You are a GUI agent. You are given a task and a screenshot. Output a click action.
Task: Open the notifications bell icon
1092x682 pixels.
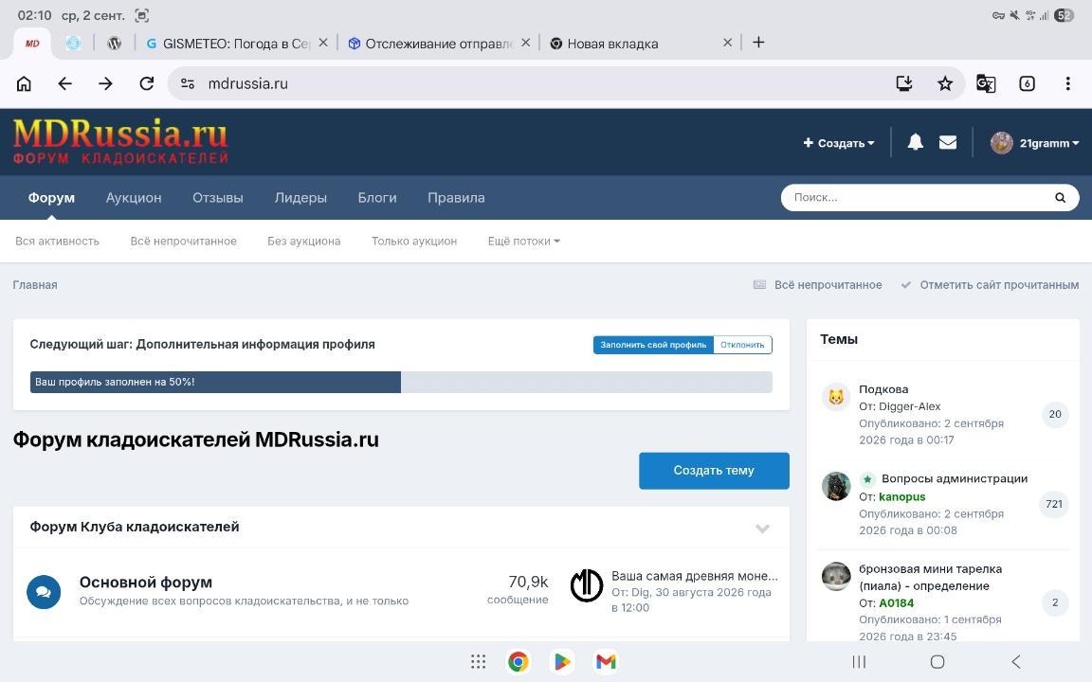pyautogui.click(x=915, y=143)
